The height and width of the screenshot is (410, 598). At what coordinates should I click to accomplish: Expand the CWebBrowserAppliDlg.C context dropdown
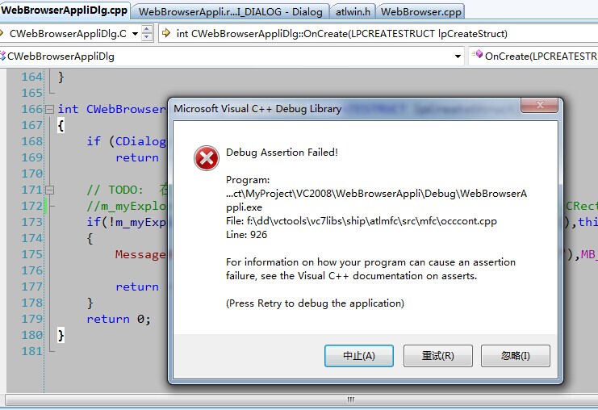(135, 34)
